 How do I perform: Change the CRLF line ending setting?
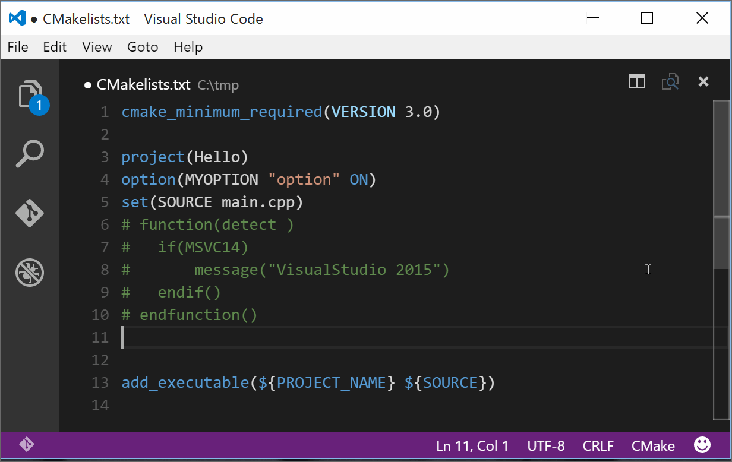pyautogui.click(x=598, y=445)
